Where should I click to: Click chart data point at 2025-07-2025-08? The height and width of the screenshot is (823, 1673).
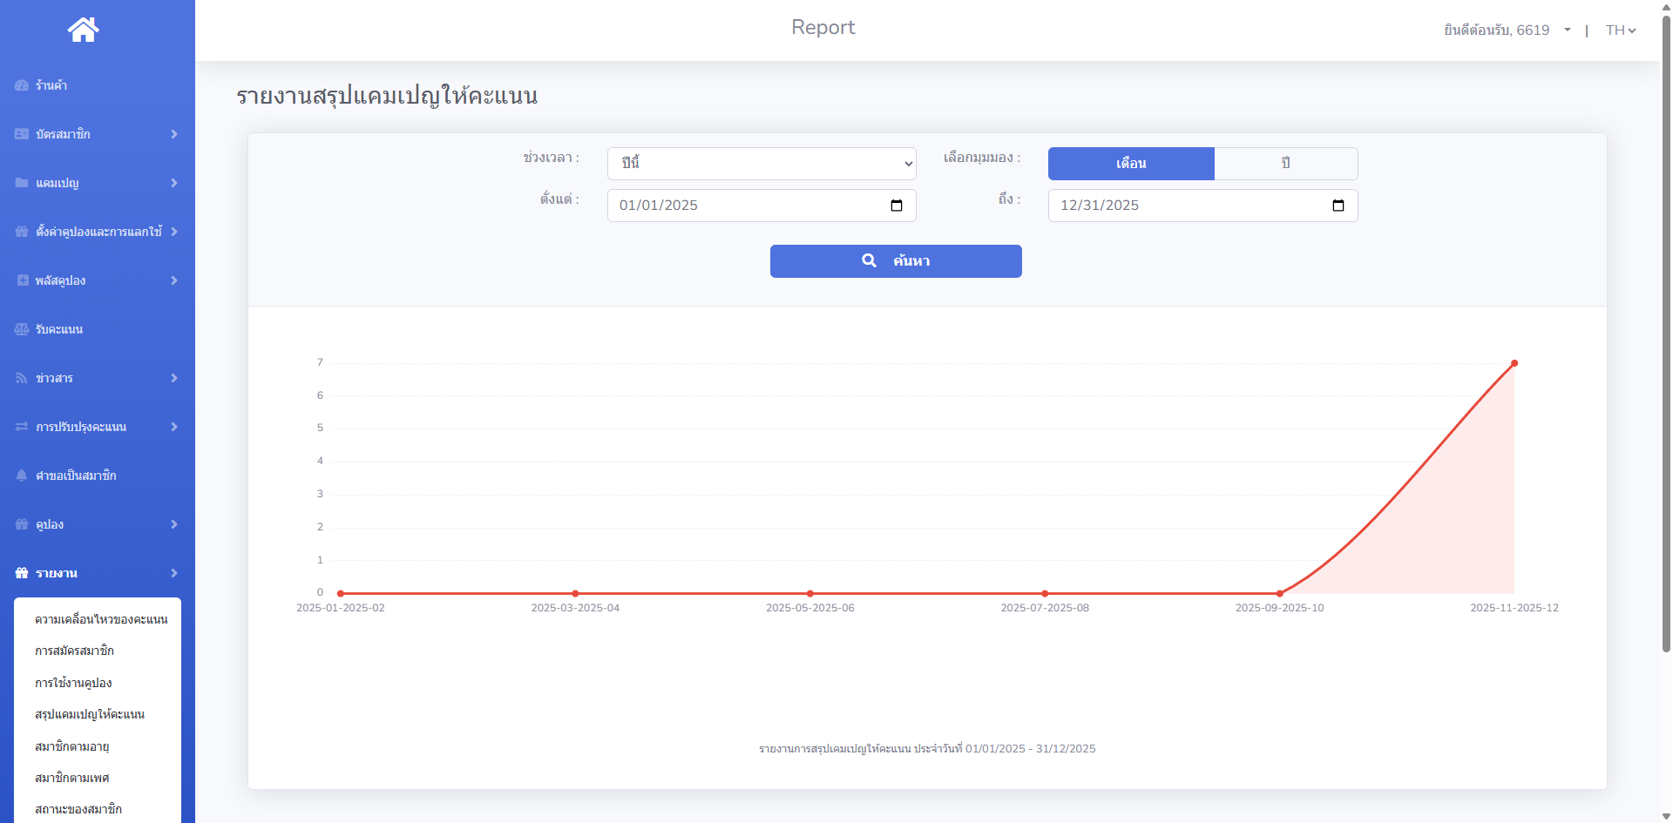pyautogui.click(x=1045, y=594)
